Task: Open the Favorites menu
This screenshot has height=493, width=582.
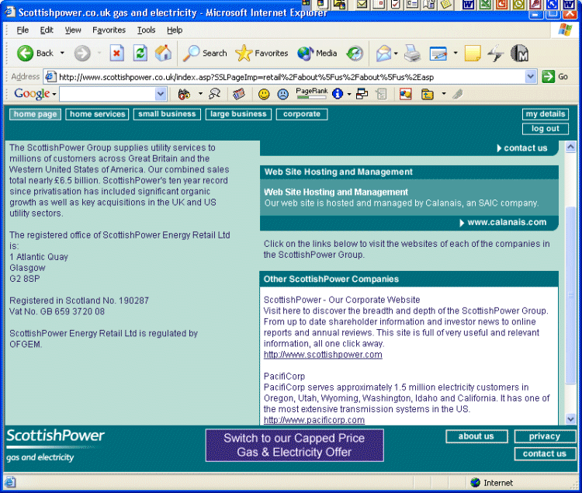Action: coord(109,30)
